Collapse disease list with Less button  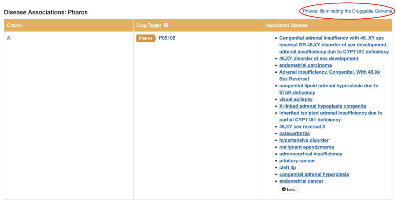(288, 189)
